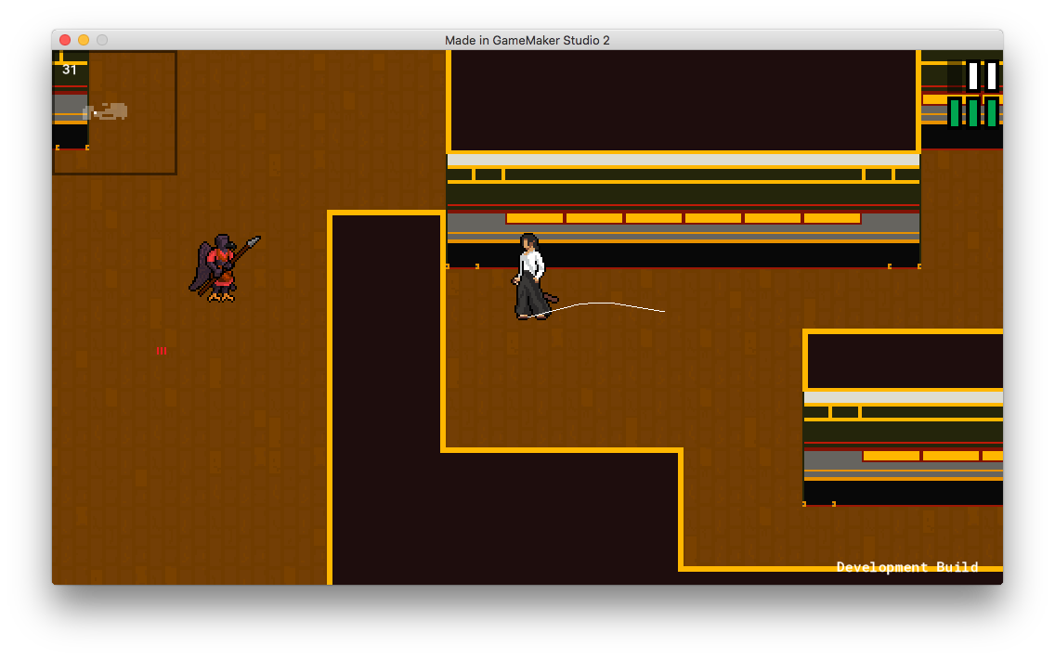The image size is (1055, 659).
Task: Click the small red marks on the floor
Action: point(162,350)
